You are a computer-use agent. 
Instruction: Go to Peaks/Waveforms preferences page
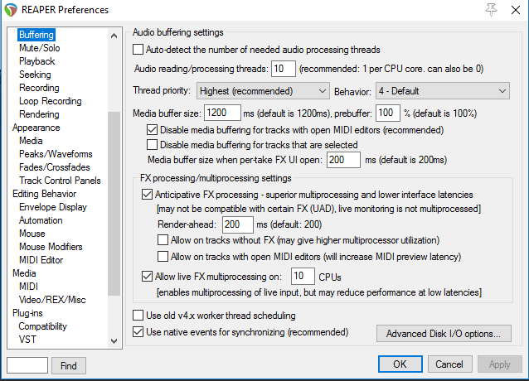tap(56, 154)
